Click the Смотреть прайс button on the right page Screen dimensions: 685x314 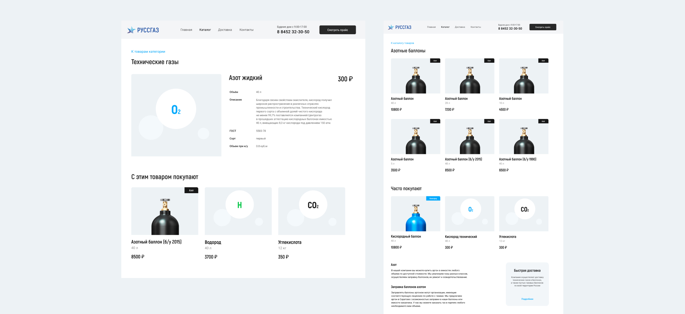(543, 27)
